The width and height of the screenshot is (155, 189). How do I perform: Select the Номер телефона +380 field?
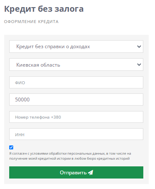coord(76,117)
